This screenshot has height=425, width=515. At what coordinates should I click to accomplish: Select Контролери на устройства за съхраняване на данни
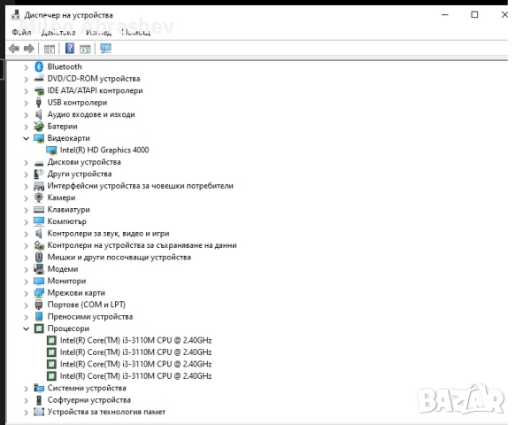point(142,245)
